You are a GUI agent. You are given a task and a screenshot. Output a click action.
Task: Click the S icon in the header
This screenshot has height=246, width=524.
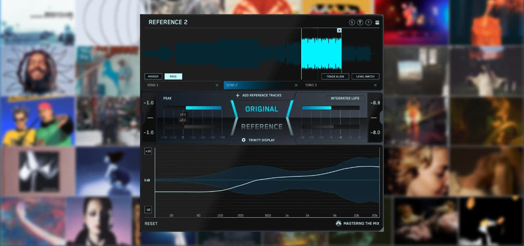(352, 22)
